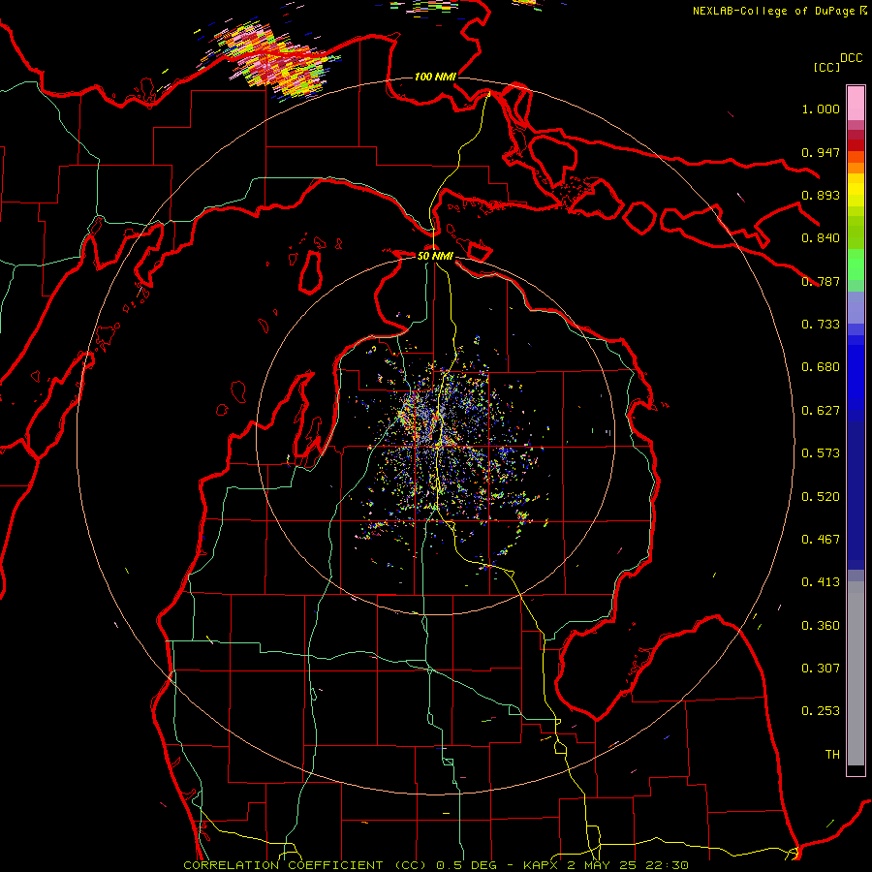Click the pink segment of the color bar
This screenshot has height=872, width=872.
(856, 104)
